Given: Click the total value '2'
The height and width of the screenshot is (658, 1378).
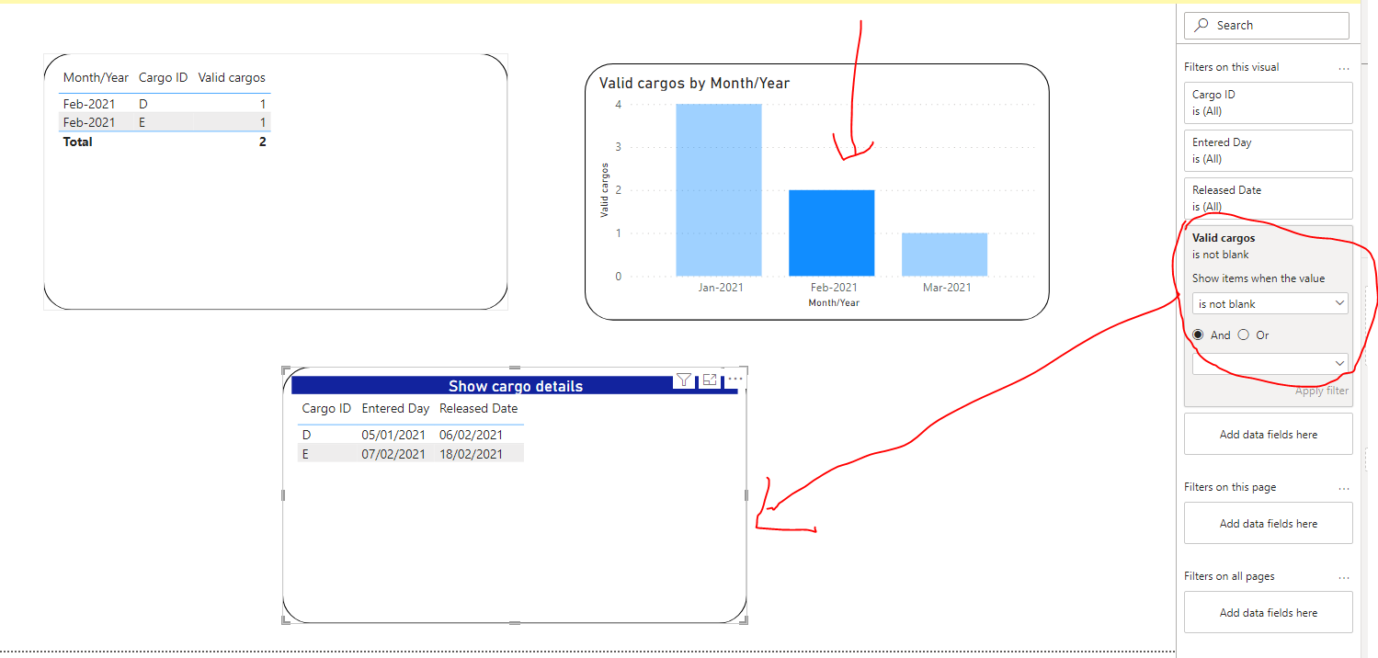Looking at the screenshot, I should point(263,142).
